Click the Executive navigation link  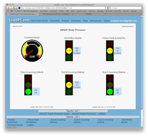point(55,21)
